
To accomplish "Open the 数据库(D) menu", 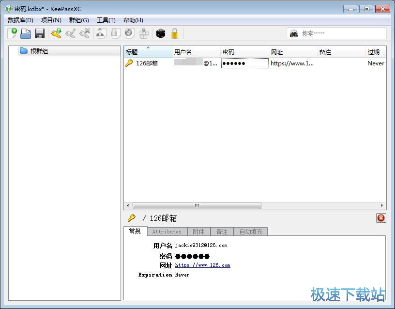I will 20,20.
